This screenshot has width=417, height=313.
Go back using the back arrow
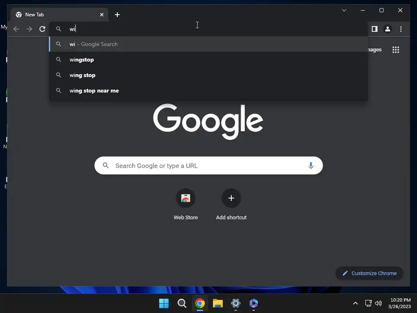click(16, 29)
